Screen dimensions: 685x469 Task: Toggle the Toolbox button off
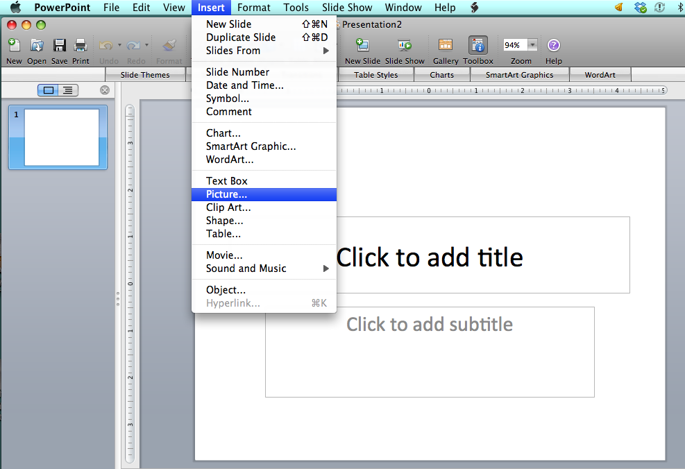477,46
